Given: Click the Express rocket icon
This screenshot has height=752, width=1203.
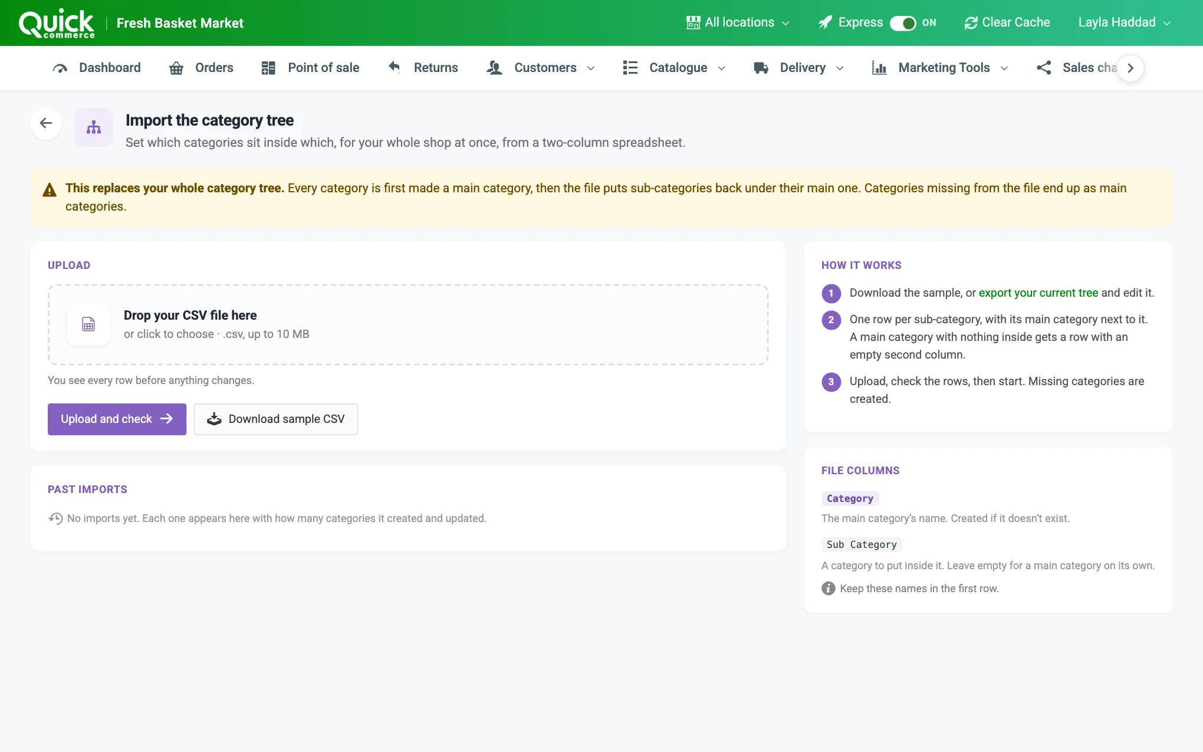Looking at the screenshot, I should [x=825, y=22].
